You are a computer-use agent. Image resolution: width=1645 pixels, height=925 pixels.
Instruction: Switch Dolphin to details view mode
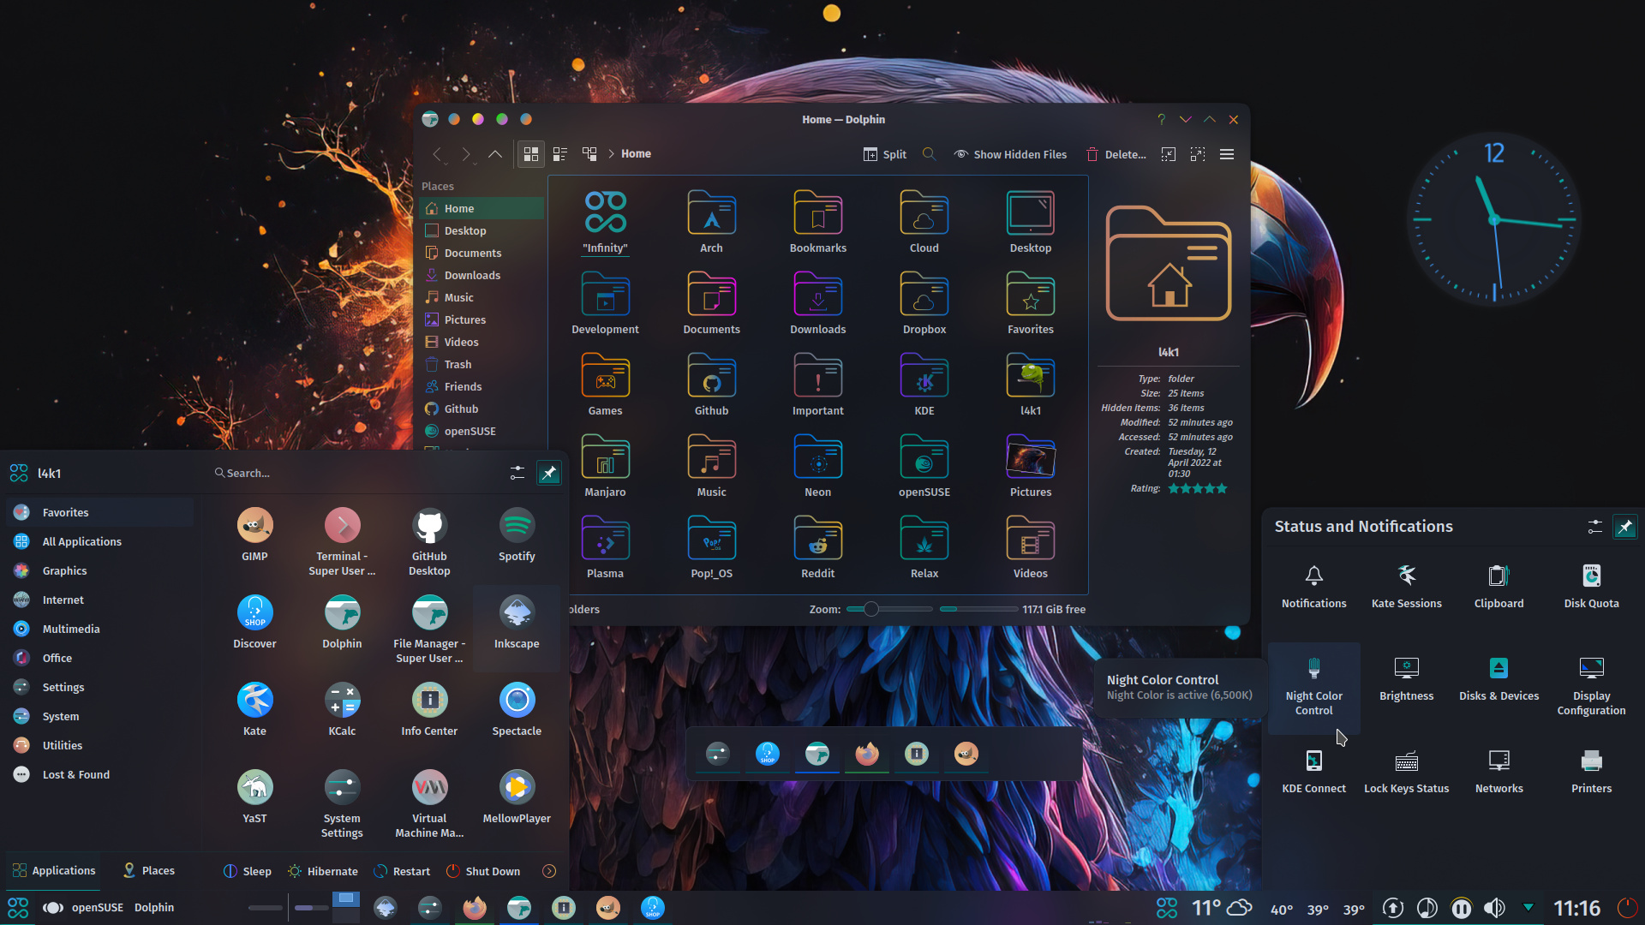point(560,154)
